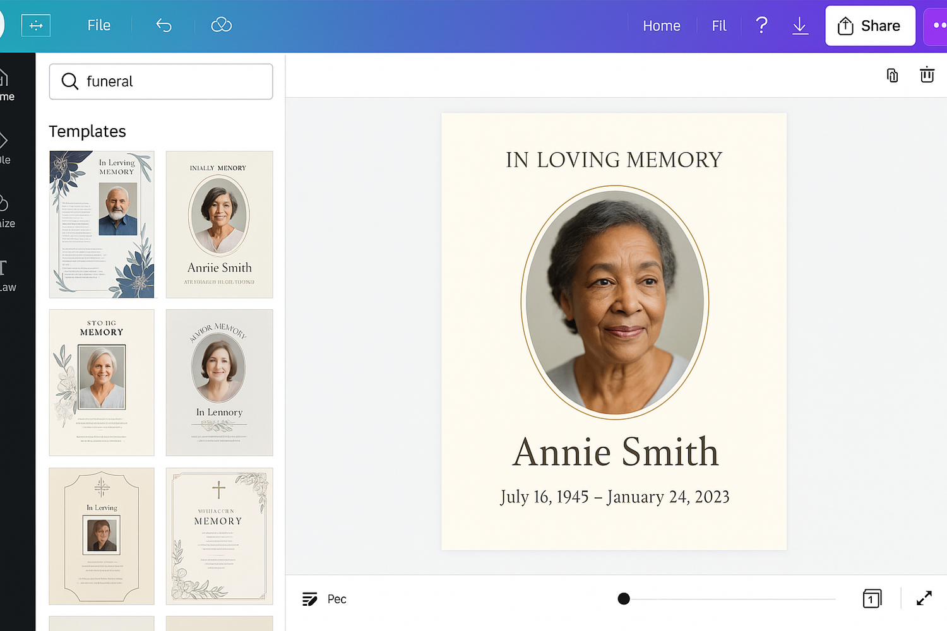Choose the In Lennory template
The height and width of the screenshot is (631, 947).
[x=219, y=382]
